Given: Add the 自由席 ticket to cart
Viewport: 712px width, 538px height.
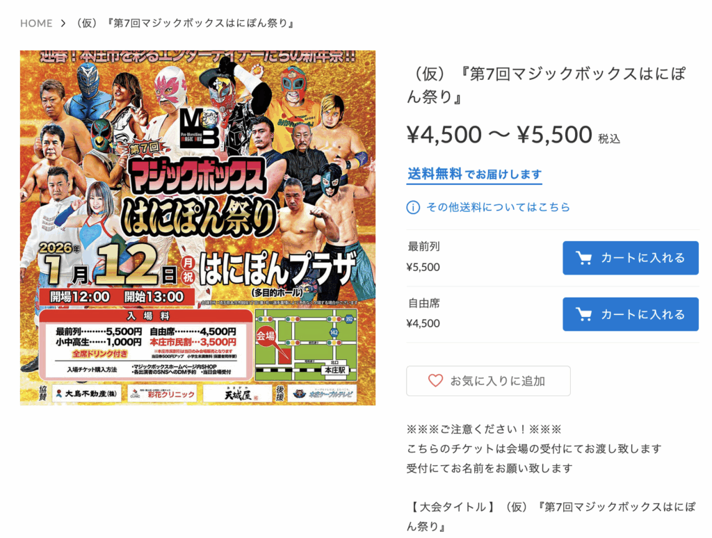Looking at the screenshot, I should click(630, 314).
